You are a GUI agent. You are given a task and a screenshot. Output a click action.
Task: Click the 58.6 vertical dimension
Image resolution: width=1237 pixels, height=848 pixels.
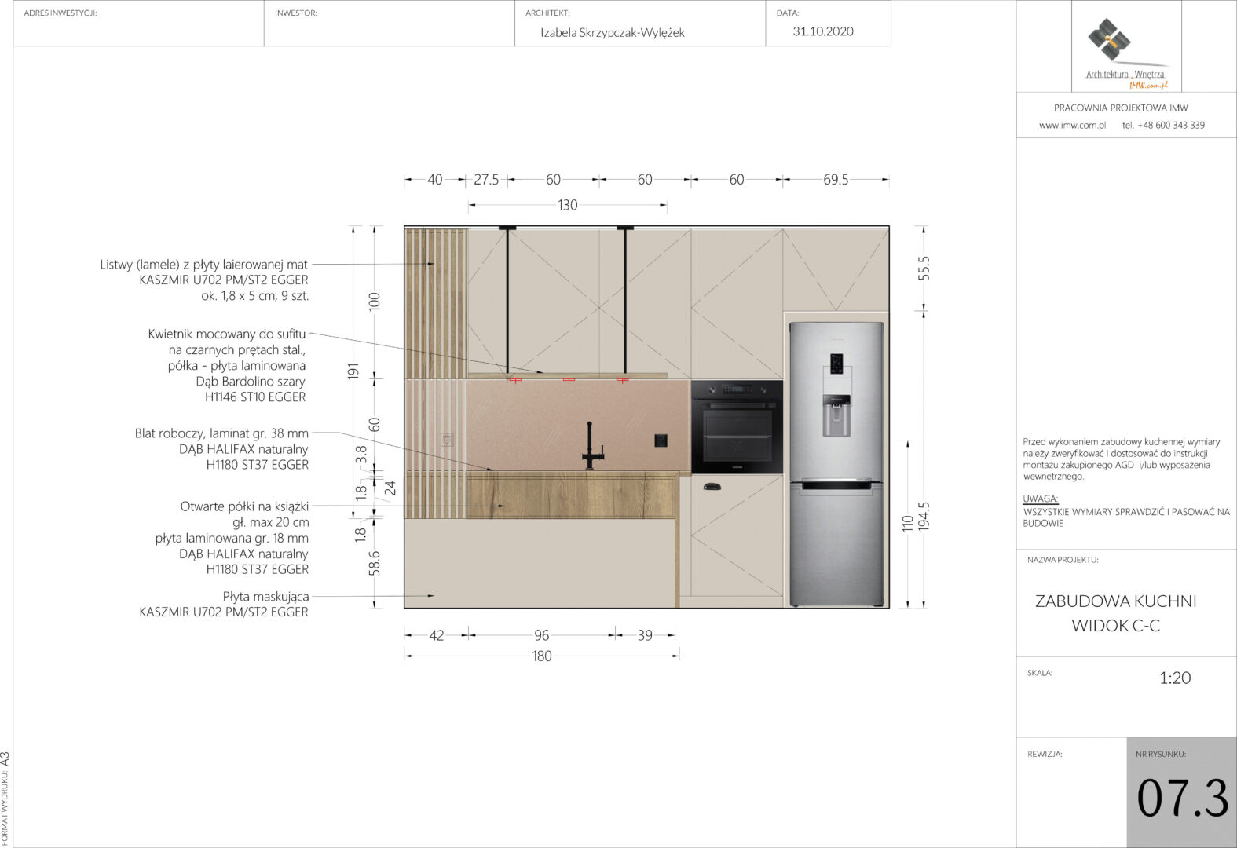pyautogui.click(x=374, y=564)
